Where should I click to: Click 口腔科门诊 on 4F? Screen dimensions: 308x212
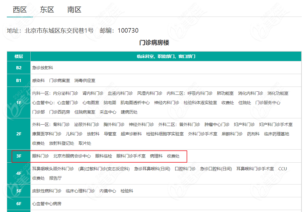coord(185,169)
